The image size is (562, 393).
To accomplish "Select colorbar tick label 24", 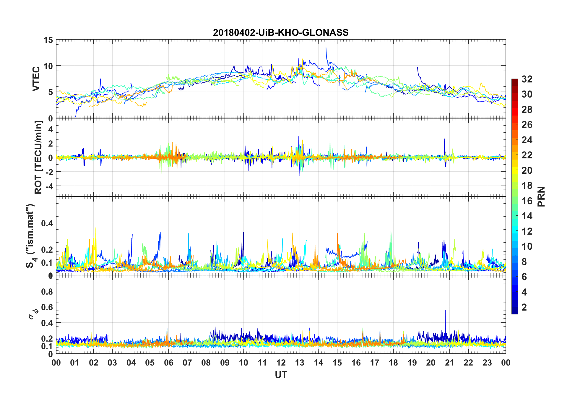I will pos(527,140).
